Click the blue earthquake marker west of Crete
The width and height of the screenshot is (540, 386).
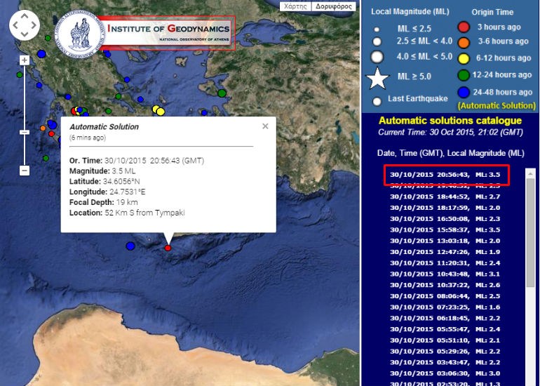pos(130,246)
